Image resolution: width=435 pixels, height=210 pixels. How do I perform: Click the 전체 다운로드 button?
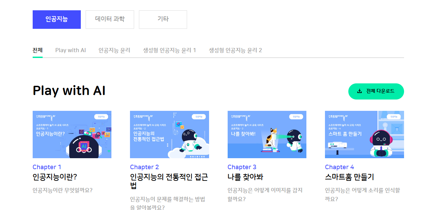click(376, 91)
